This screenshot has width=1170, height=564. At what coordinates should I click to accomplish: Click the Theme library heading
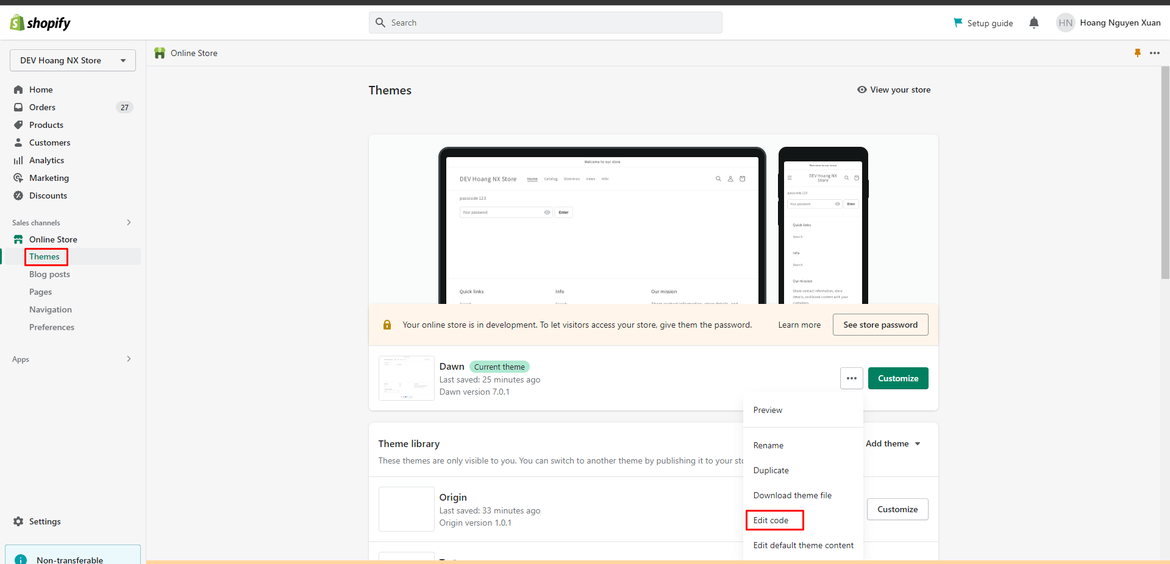coord(409,443)
